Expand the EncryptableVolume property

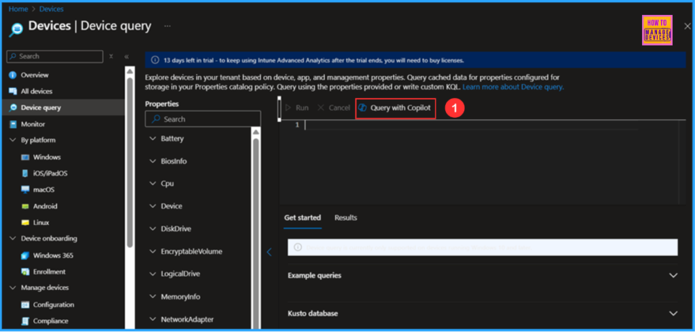pos(153,251)
